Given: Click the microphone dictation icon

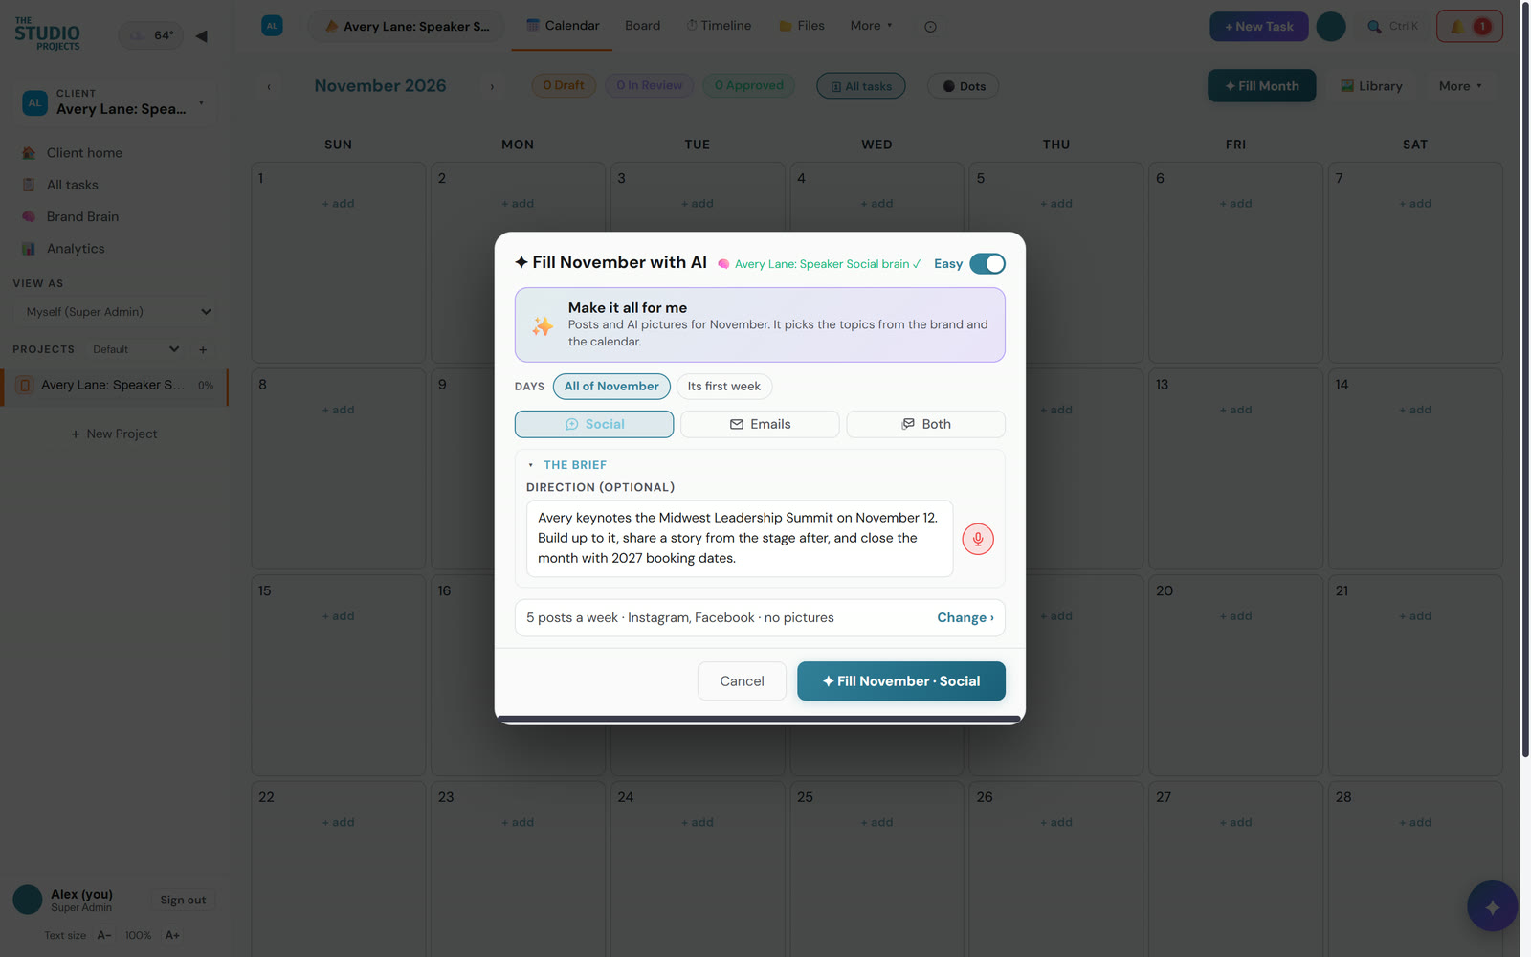Looking at the screenshot, I should 977,539.
